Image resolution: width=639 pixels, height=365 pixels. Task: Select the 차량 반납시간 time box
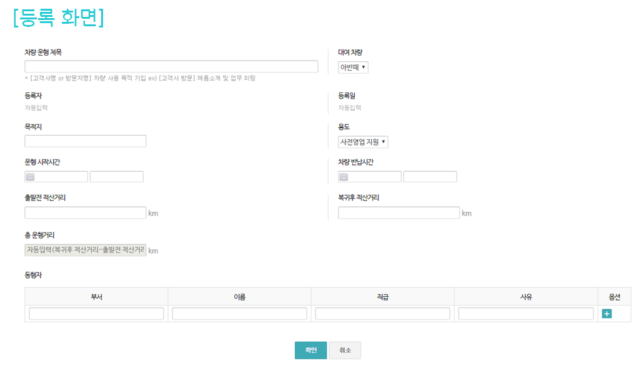click(x=430, y=177)
